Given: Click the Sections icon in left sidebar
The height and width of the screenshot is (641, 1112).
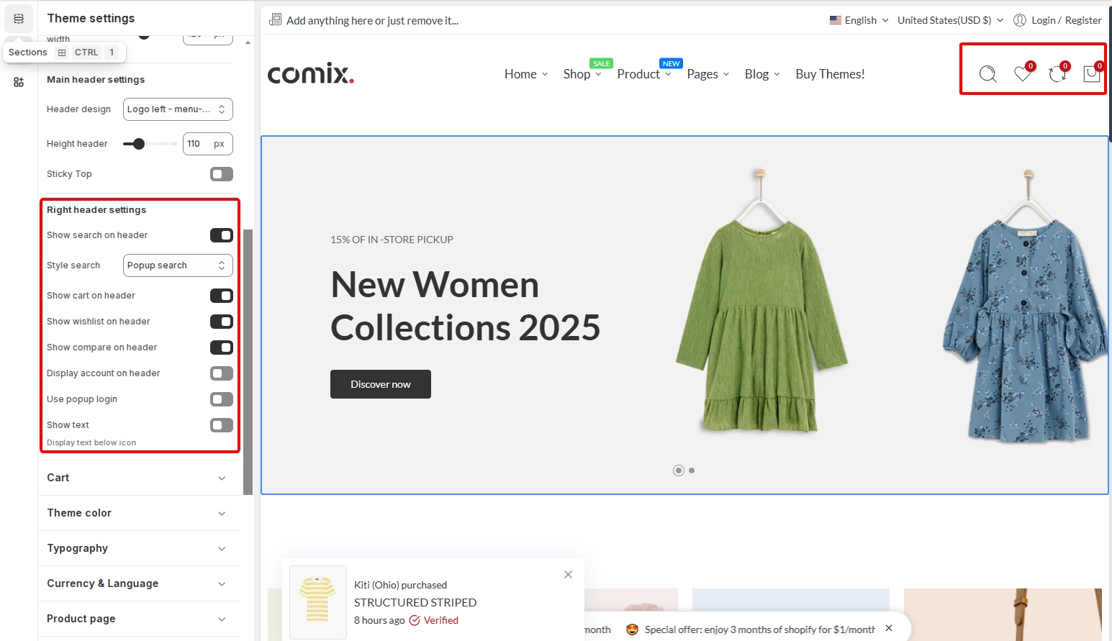Looking at the screenshot, I should click(19, 19).
